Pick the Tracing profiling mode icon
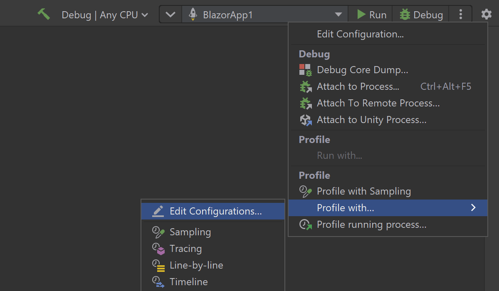The height and width of the screenshot is (291, 499). pos(158,249)
